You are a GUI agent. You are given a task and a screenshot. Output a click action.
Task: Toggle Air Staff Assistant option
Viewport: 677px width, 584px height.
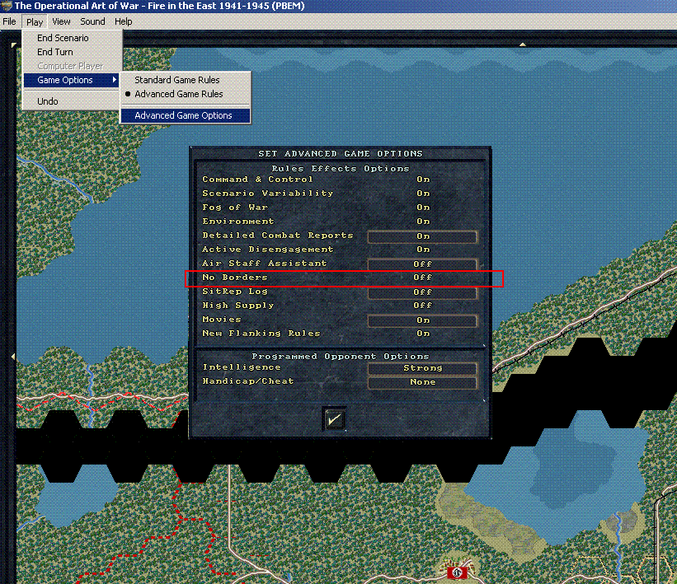click(x=422, y=264)
